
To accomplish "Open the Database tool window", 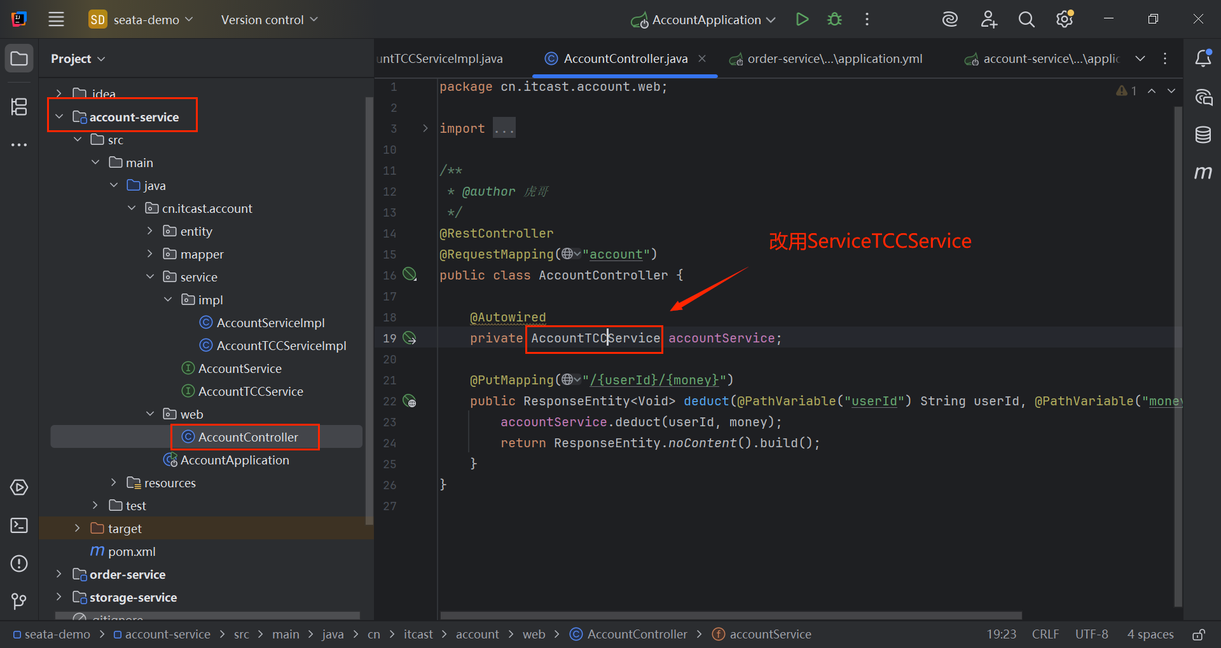I will tap(1203, 135).
